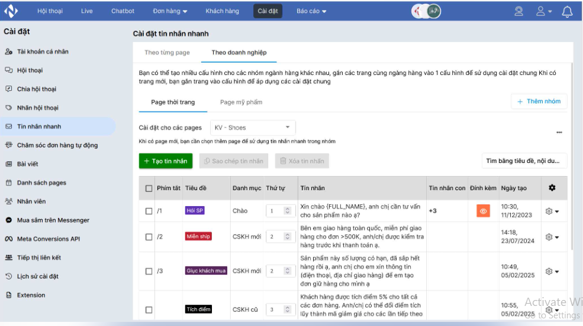
Task: Focus the Tìm bằng tiêu đề search field
Action: 524,161
